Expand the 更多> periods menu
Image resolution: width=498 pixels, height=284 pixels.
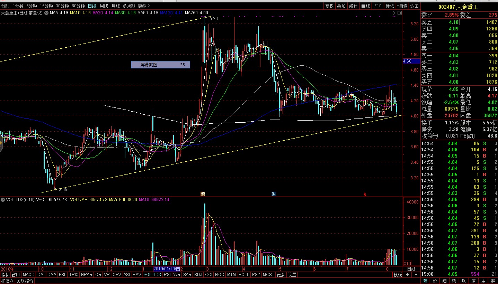144,6
